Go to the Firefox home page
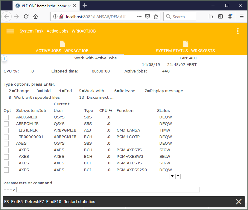The height and width of the screenshot is (210, 248). pyautogui.click(x=36, y=17)
